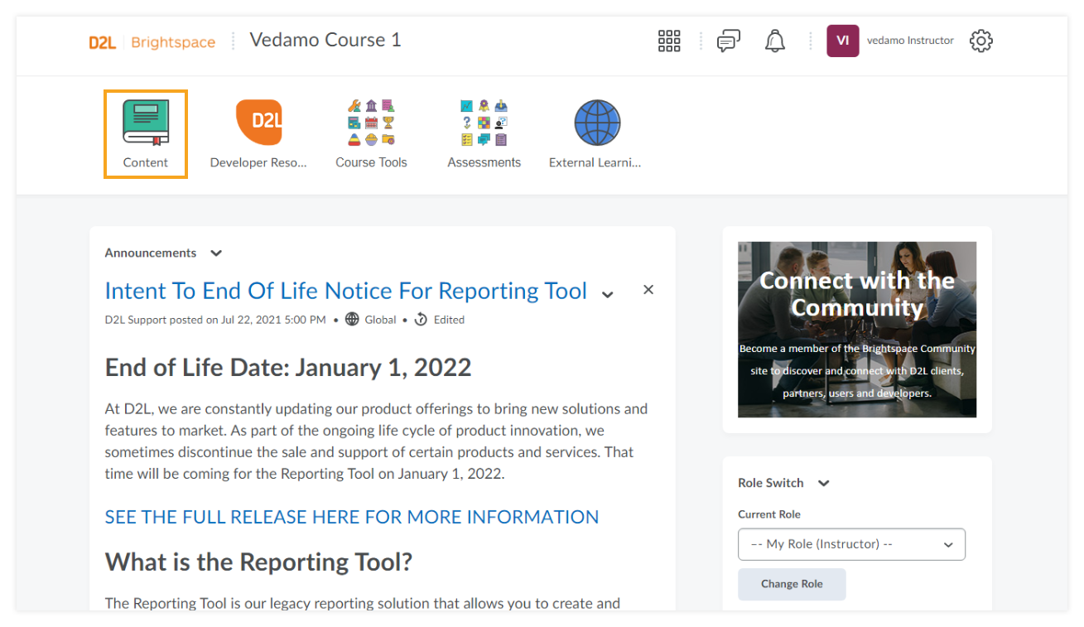Open the Assessments icon
The image size is (1084, 627).
(x=484, y=123)
